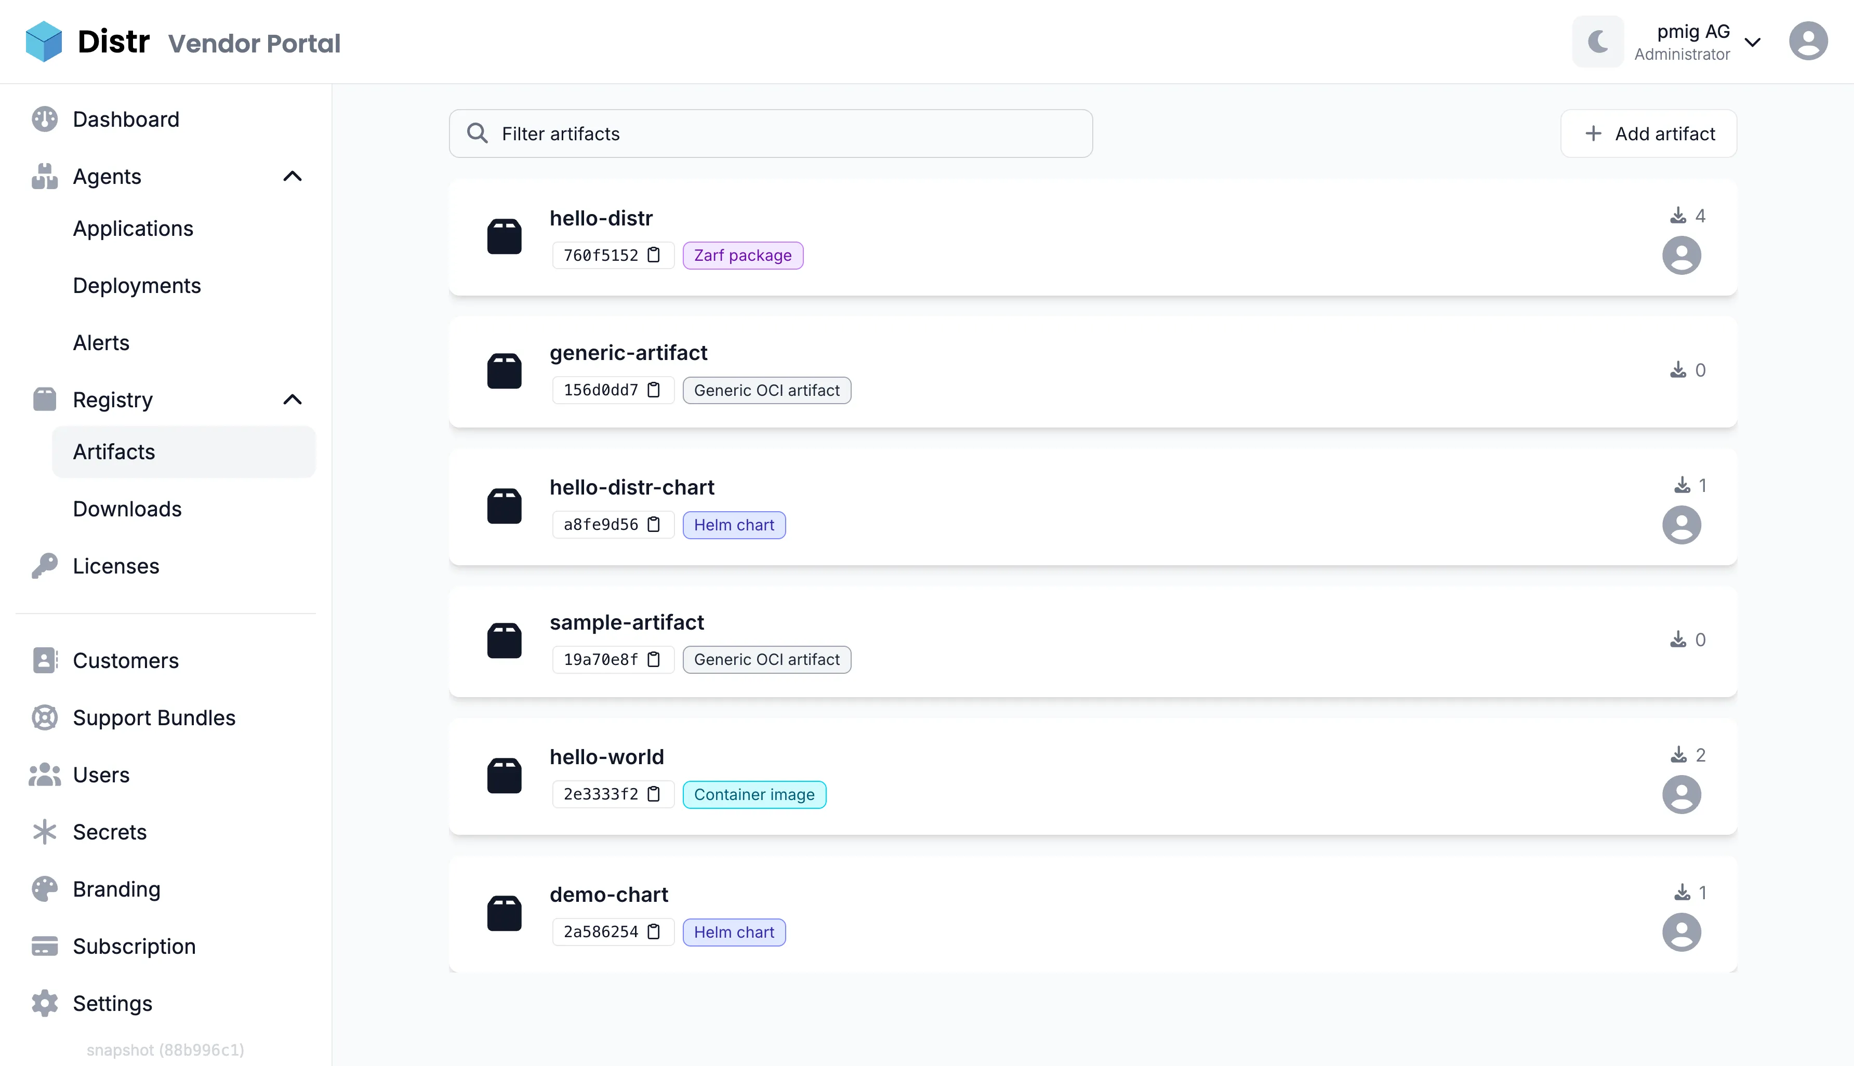Click the Distr cube logo
The image size is (1854, 1066).
click(x=43, y=42)
